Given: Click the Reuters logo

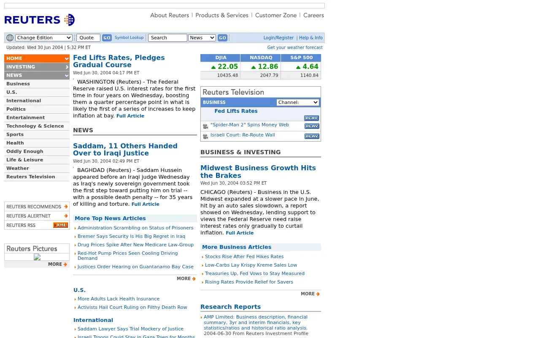Looking at the screenshot, I should tap(40, 20).
